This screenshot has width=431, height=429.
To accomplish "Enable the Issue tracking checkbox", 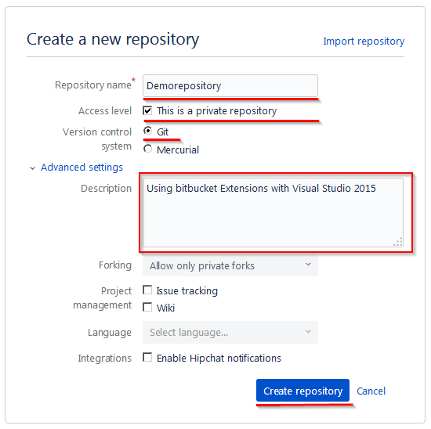I will [x=147, y=290].
